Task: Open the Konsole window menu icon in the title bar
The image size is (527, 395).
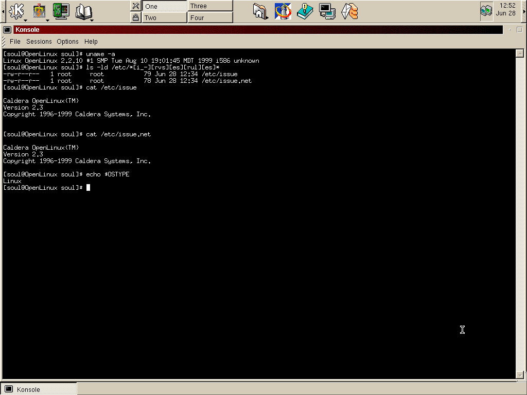Action: (x=7, y=30)
